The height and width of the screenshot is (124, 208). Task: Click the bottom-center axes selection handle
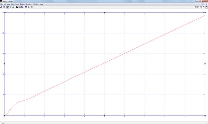tap(105, 115)
